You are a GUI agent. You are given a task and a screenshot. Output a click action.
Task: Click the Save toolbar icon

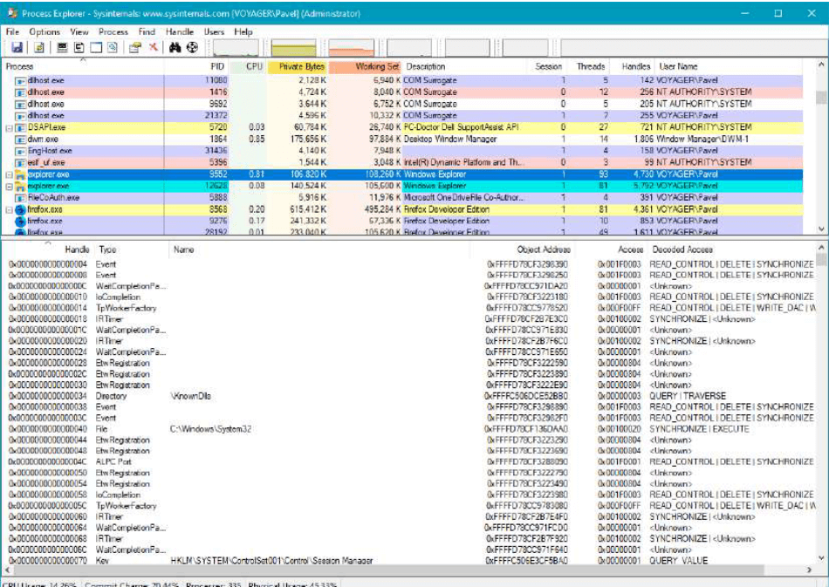(x=17, y=48)
